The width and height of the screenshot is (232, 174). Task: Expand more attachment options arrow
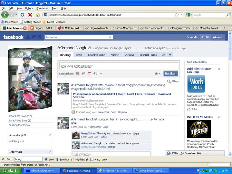101,73
